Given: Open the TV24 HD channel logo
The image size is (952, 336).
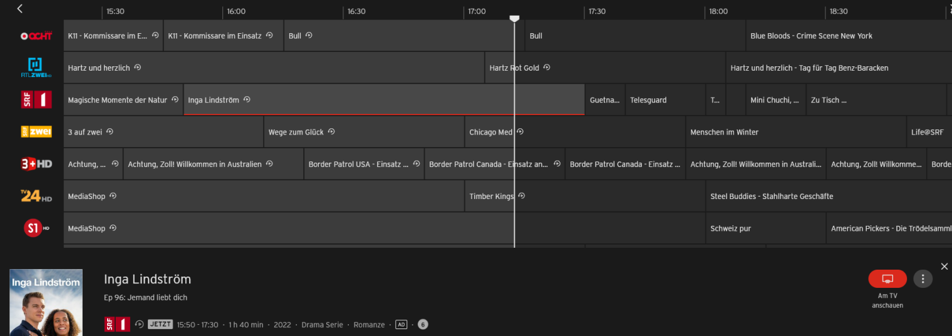Looking at the screenshot, I should click(36, 196).
